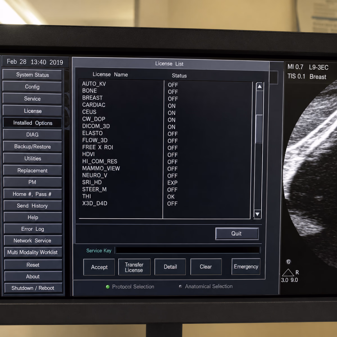Focus the Service Key input field
This screenshot has width=337, height=337.
[188, 250]
